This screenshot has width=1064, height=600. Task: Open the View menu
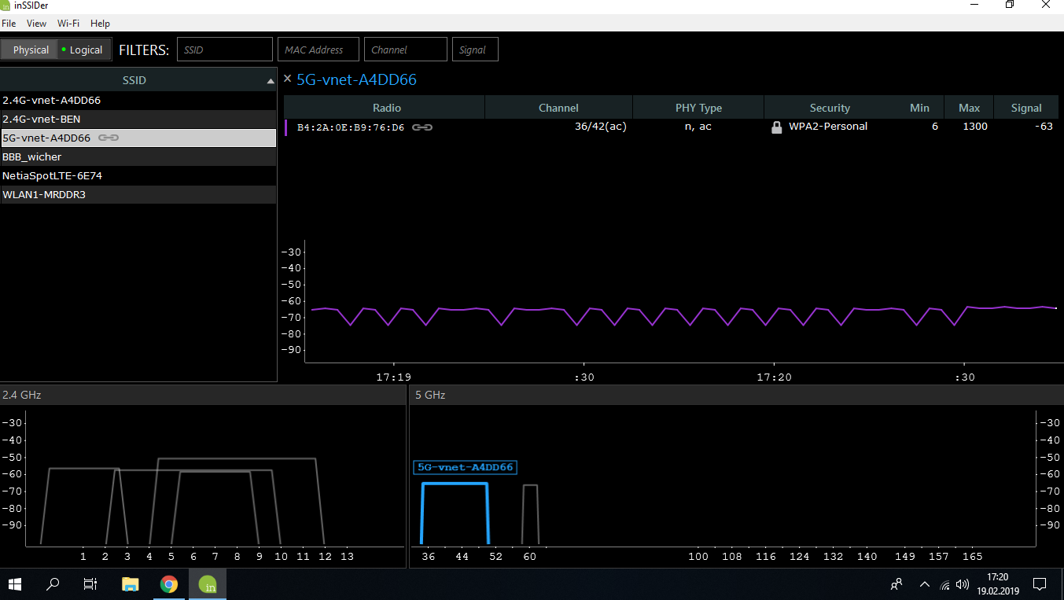point(36,24)
